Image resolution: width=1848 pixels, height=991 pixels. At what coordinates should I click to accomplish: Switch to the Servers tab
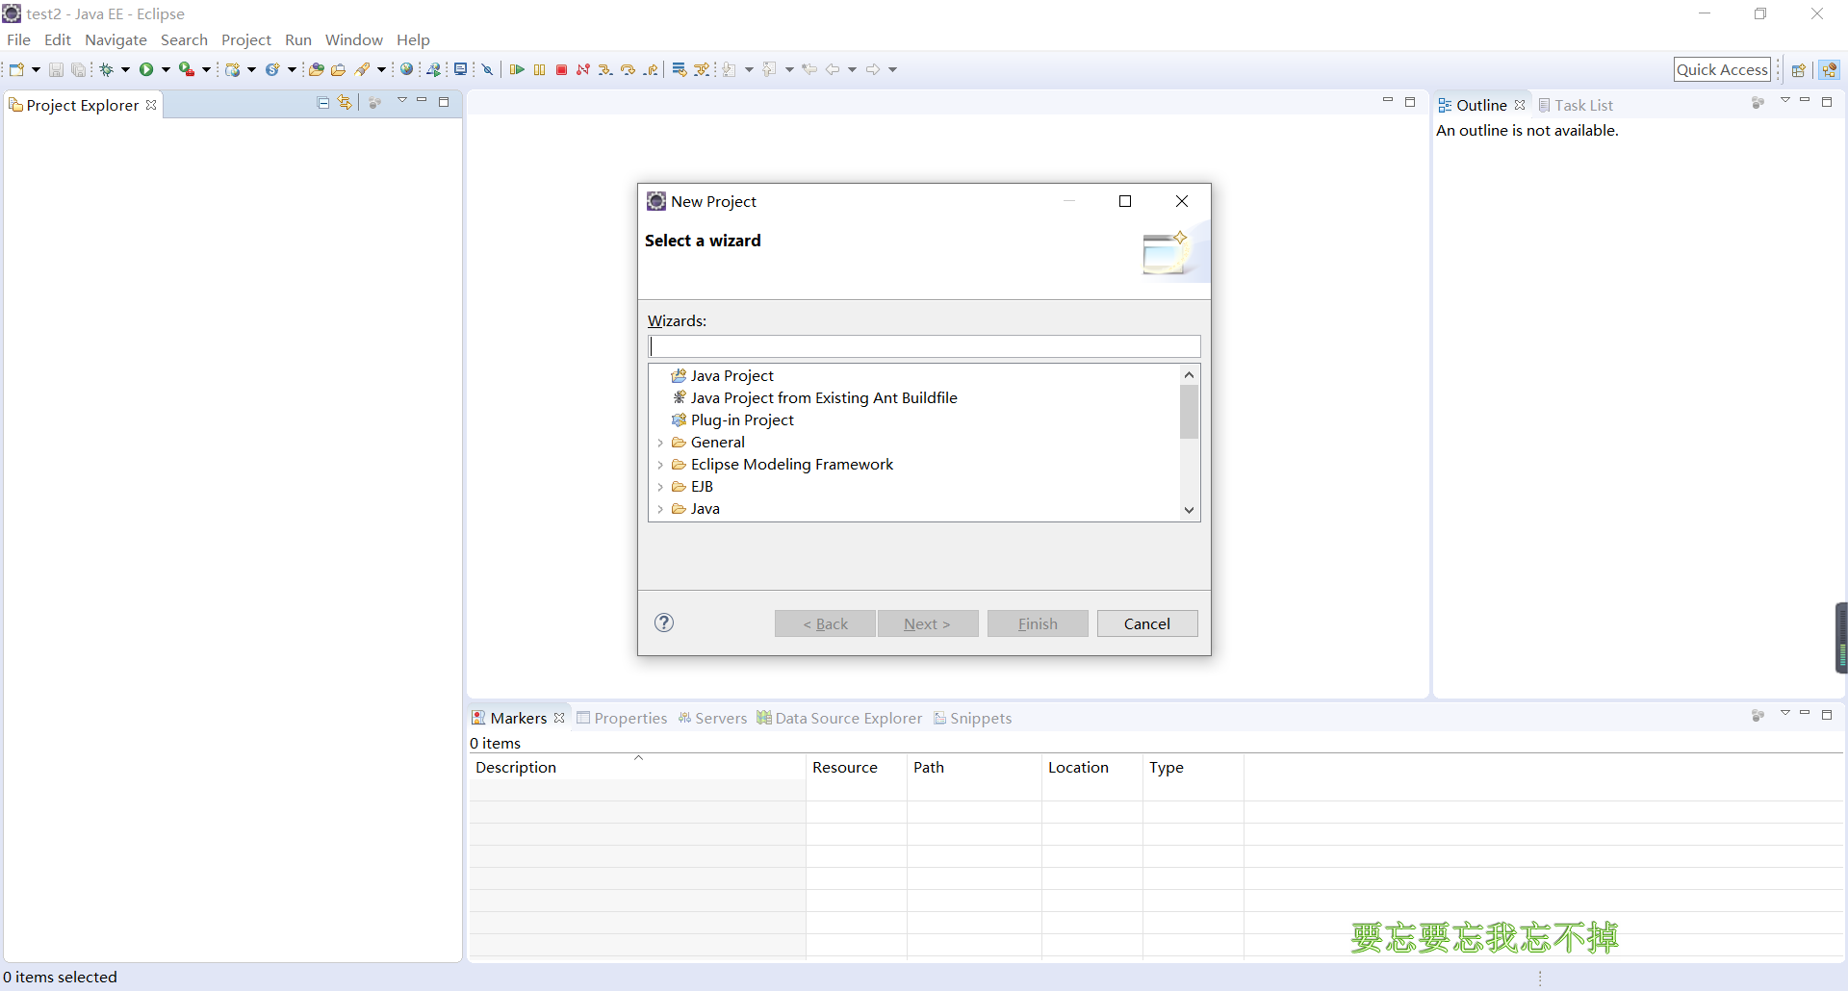click(712, 718)
